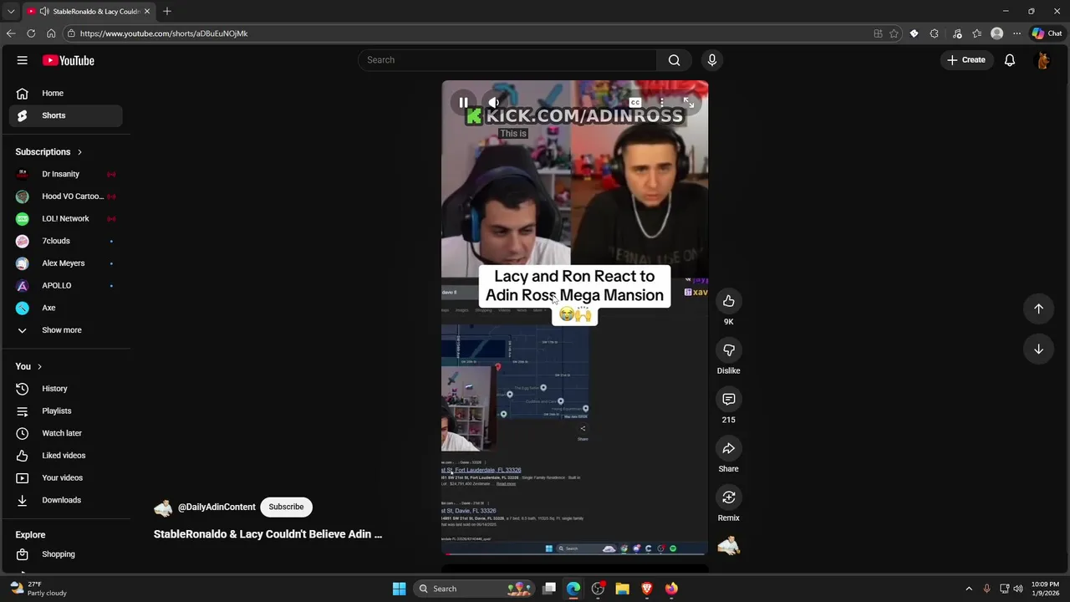Toggle closed captions on the Short
1070x602 pixels.
pyautogui.click(x=635, y=102)
